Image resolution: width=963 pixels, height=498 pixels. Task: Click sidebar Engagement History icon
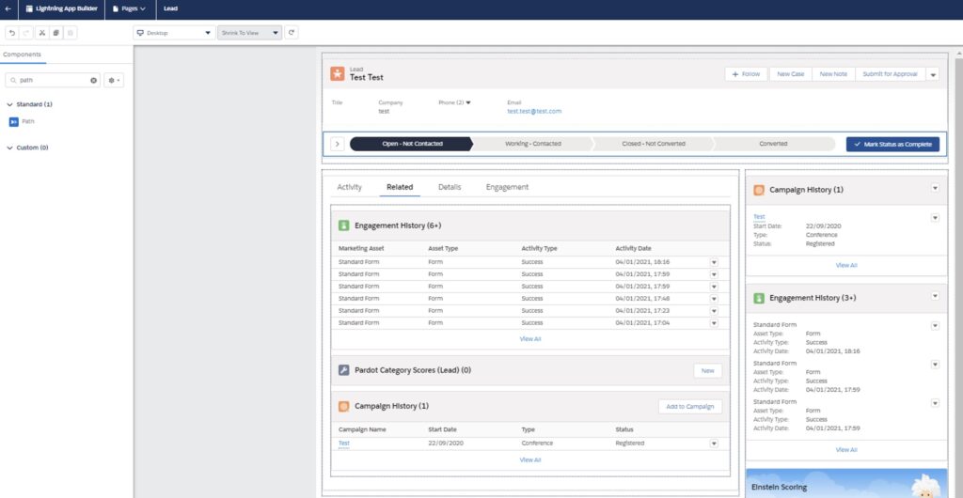[759, 298]
